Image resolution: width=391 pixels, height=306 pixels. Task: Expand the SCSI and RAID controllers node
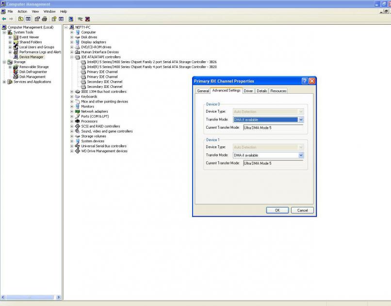point(72,126)
